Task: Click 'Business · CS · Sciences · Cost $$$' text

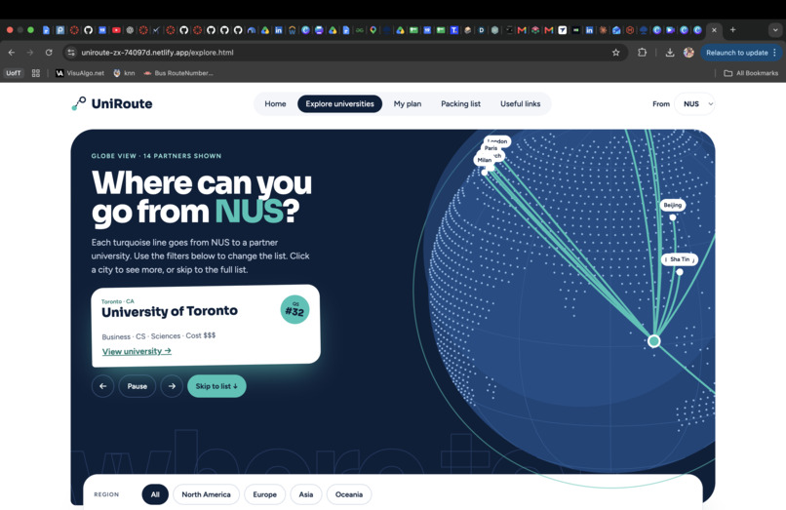Action: point(158,336)
